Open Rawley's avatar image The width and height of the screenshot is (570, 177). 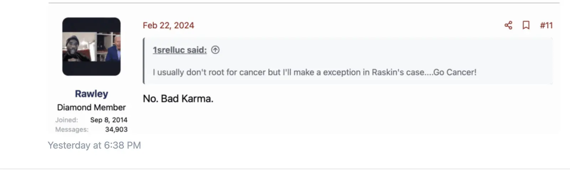92,46
